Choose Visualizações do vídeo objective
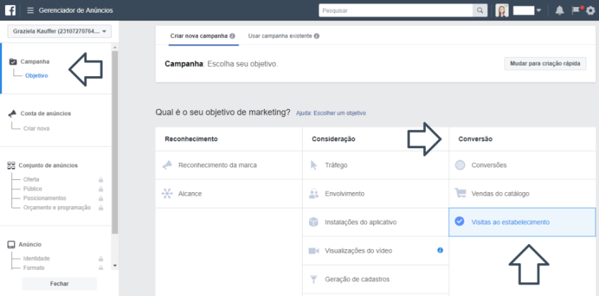 pos(375,250)
